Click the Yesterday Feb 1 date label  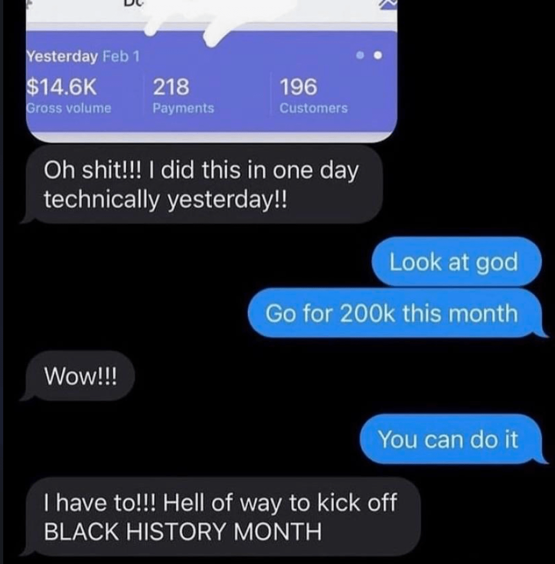tap(83, 57)
